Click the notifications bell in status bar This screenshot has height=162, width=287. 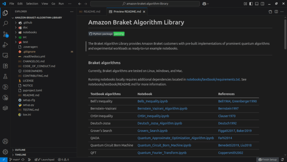point(282,160)
